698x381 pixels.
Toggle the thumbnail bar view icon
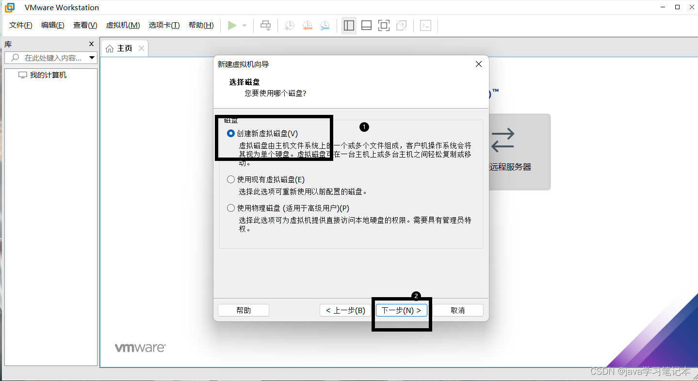[367, 26]
